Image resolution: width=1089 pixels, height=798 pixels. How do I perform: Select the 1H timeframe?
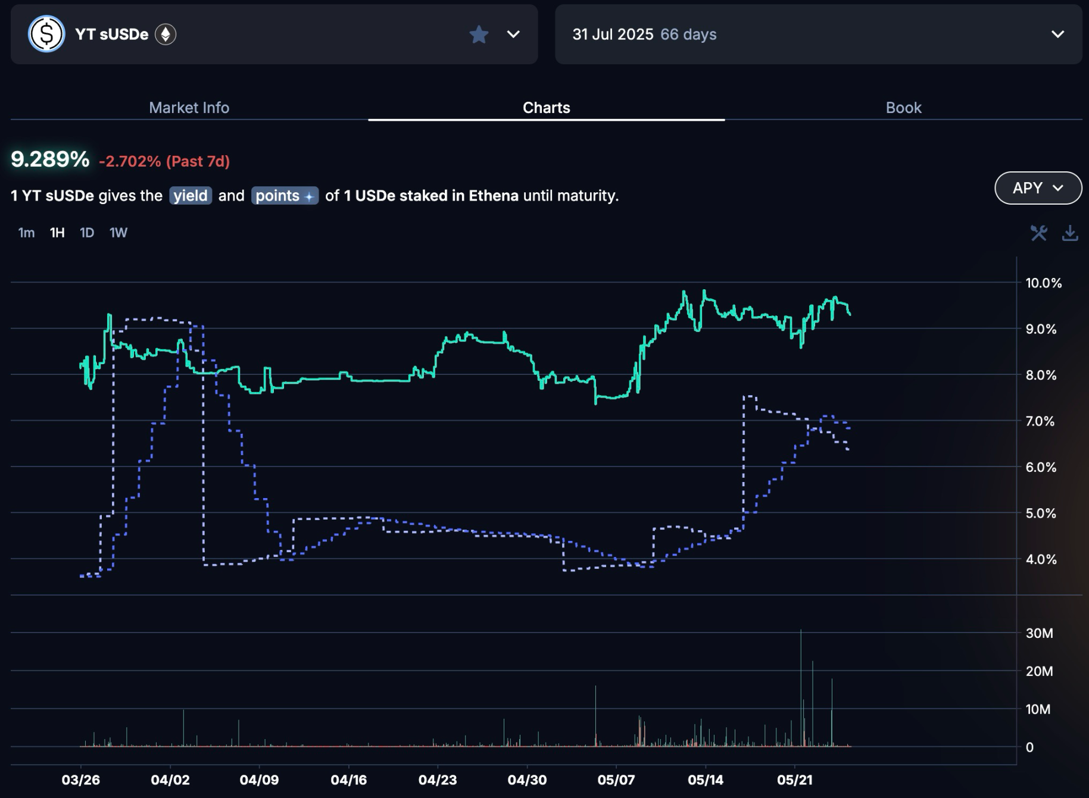(57, 233)
